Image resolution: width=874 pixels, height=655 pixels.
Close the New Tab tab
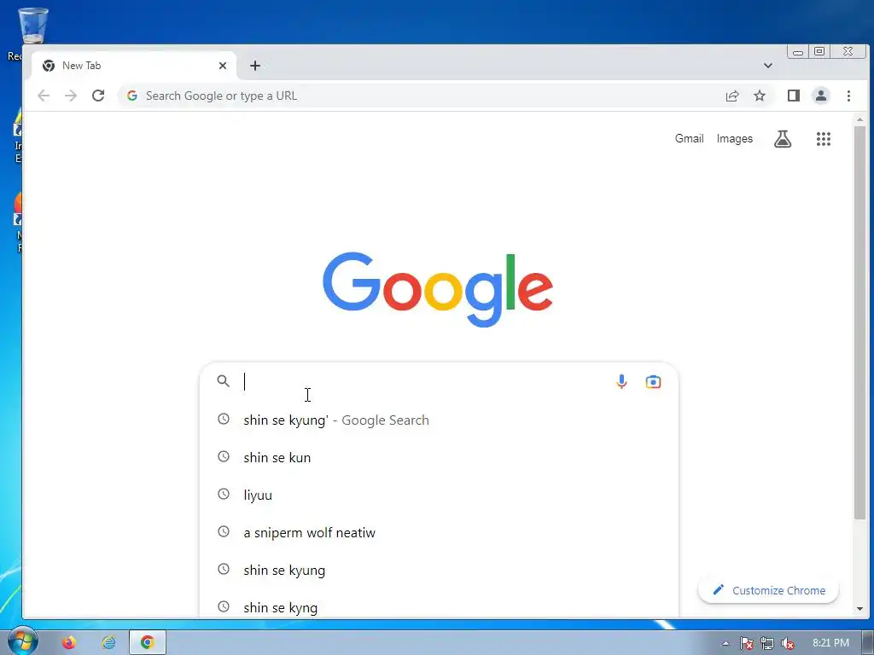[x=223, y=66]
